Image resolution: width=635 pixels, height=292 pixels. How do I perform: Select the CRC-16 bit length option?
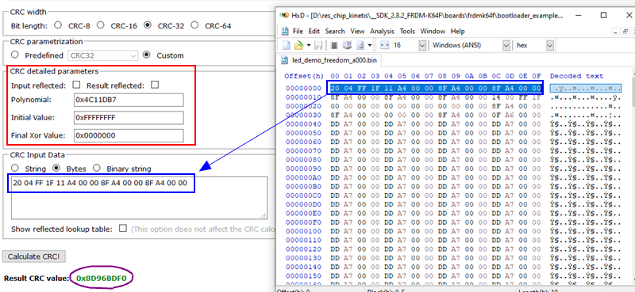[101, 25]
